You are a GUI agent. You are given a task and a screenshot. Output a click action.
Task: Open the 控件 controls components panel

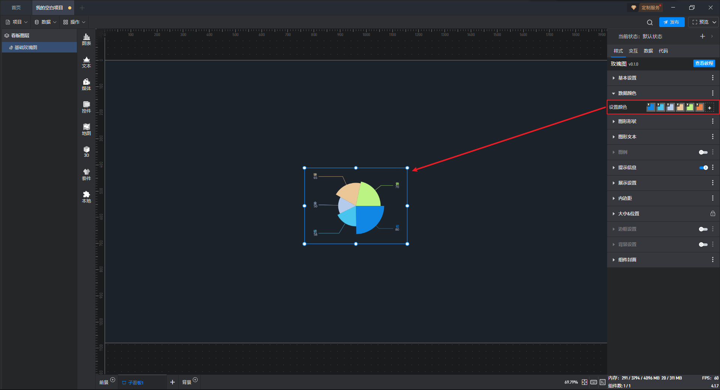coord(86,107)
